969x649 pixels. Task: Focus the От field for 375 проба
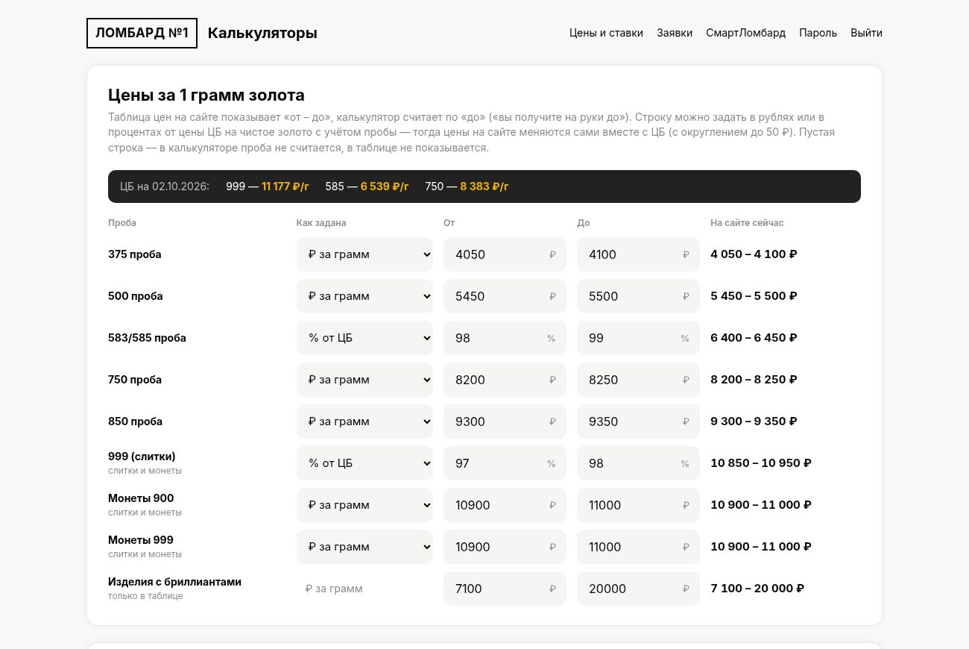[505, 254]
